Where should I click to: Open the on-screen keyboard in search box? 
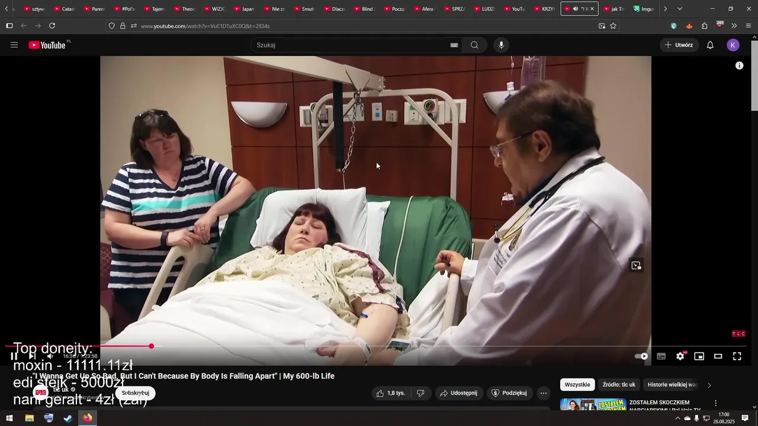click(454, 45)
